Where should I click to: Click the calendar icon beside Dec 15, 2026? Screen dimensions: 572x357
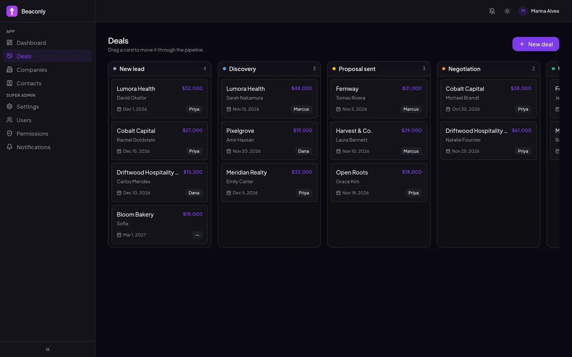119,151
